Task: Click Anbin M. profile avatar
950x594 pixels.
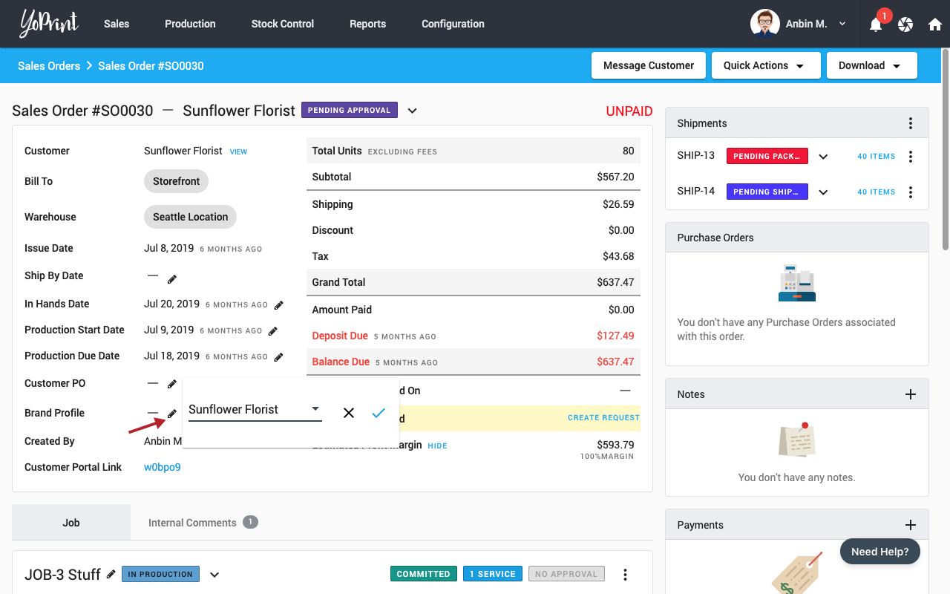Action: tap(765, 24)
